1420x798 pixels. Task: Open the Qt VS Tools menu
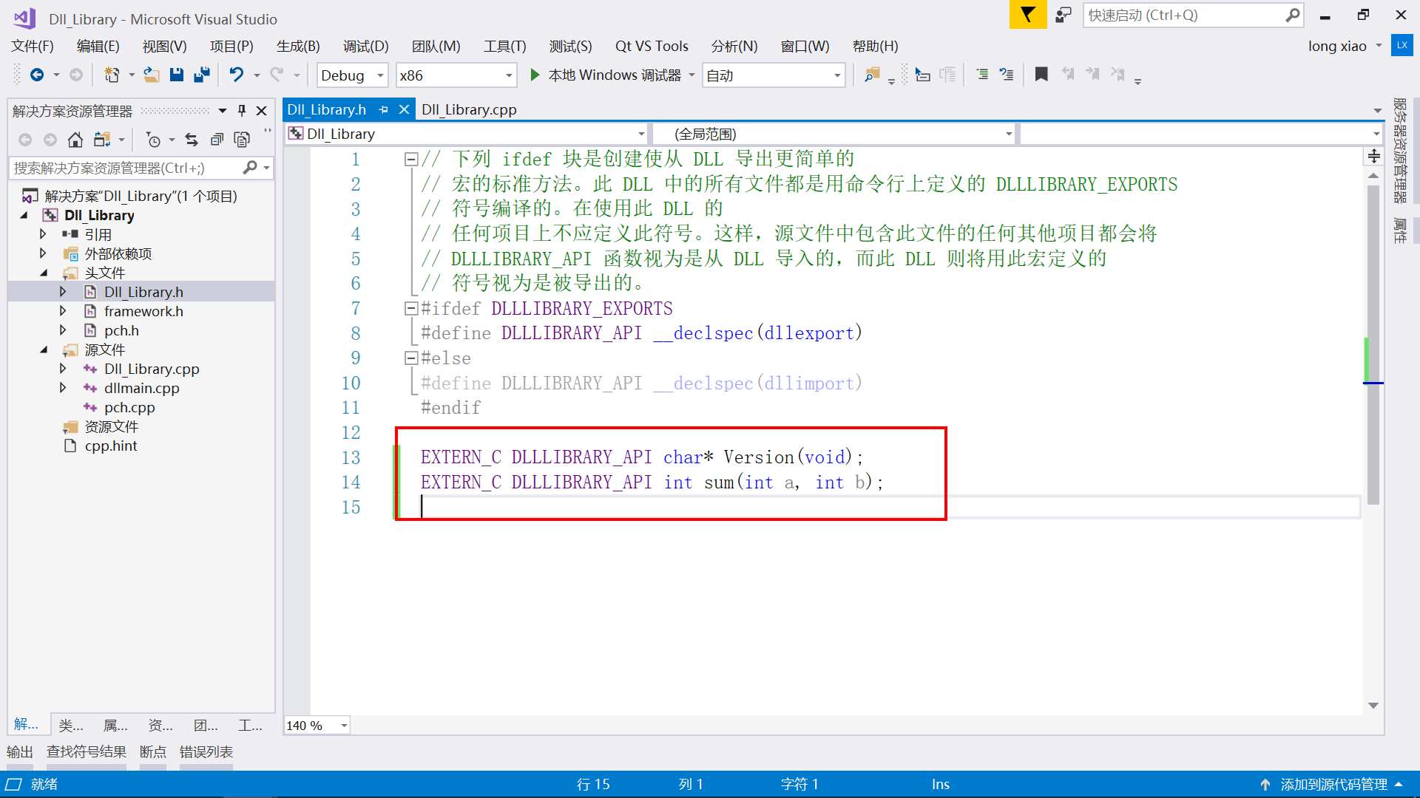(651, 46)
